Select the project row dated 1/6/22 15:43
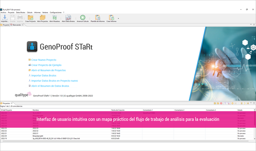 point(127,131)
